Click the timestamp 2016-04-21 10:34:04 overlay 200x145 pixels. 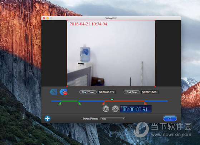88,24
